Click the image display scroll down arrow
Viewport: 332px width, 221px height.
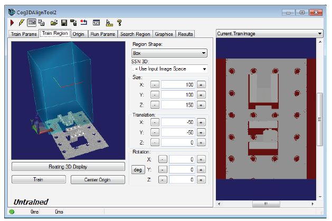pos(320,197)
